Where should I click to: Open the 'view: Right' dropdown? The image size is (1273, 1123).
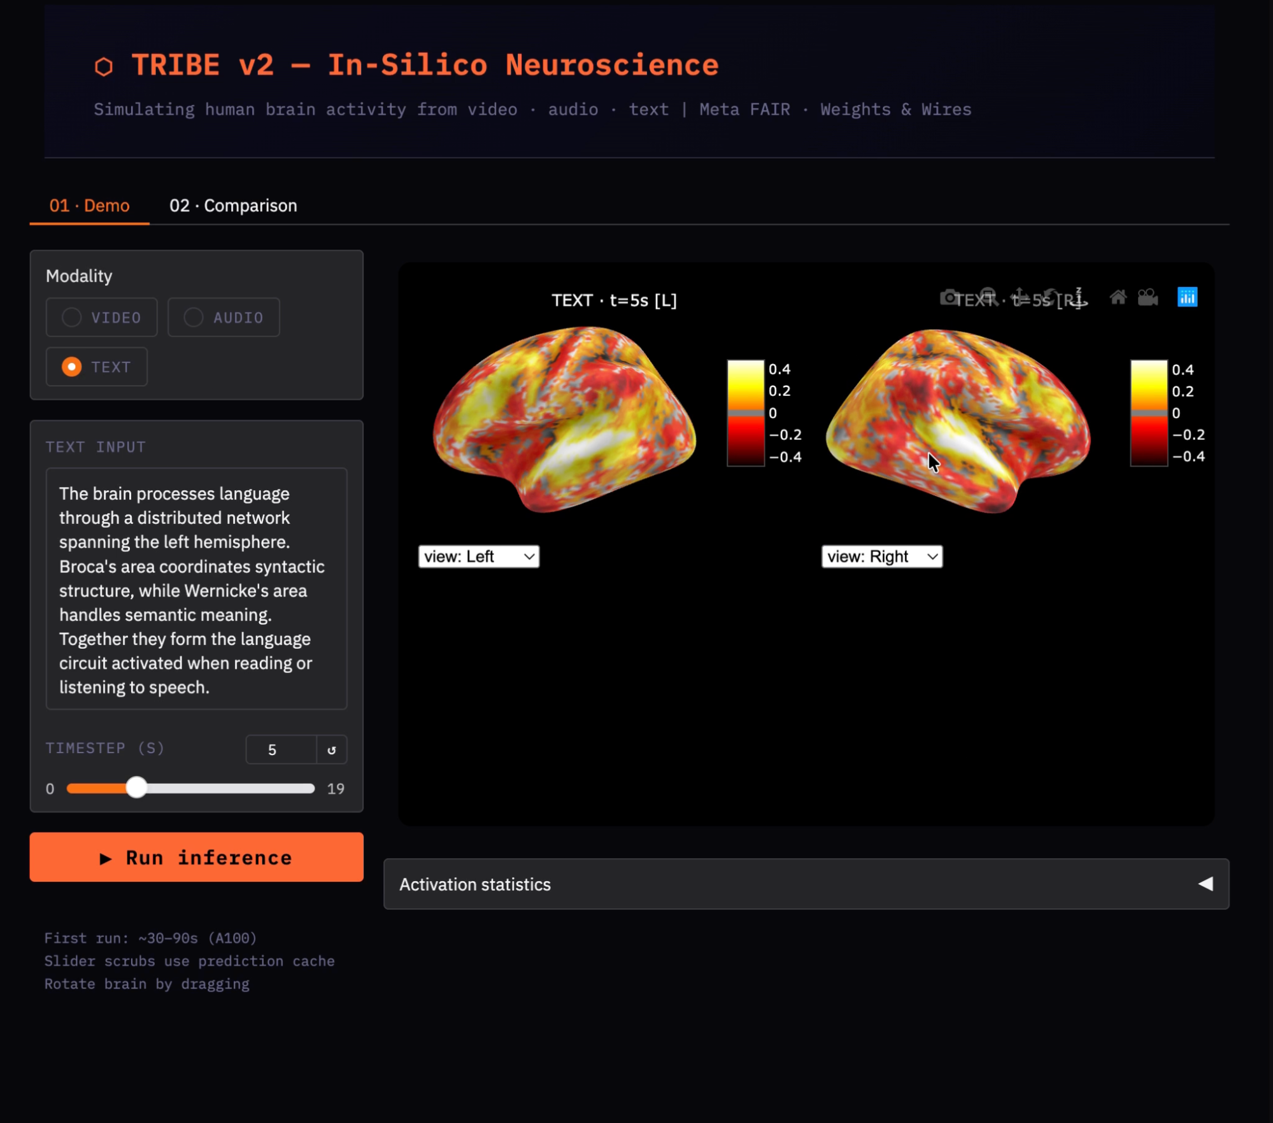coord(881,556)
